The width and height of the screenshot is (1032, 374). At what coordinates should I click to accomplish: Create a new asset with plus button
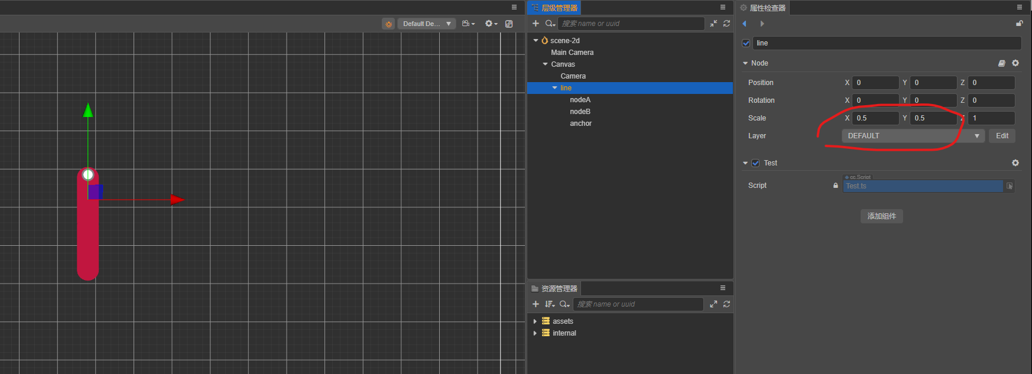pyautogui.click(x=536, y=304)
